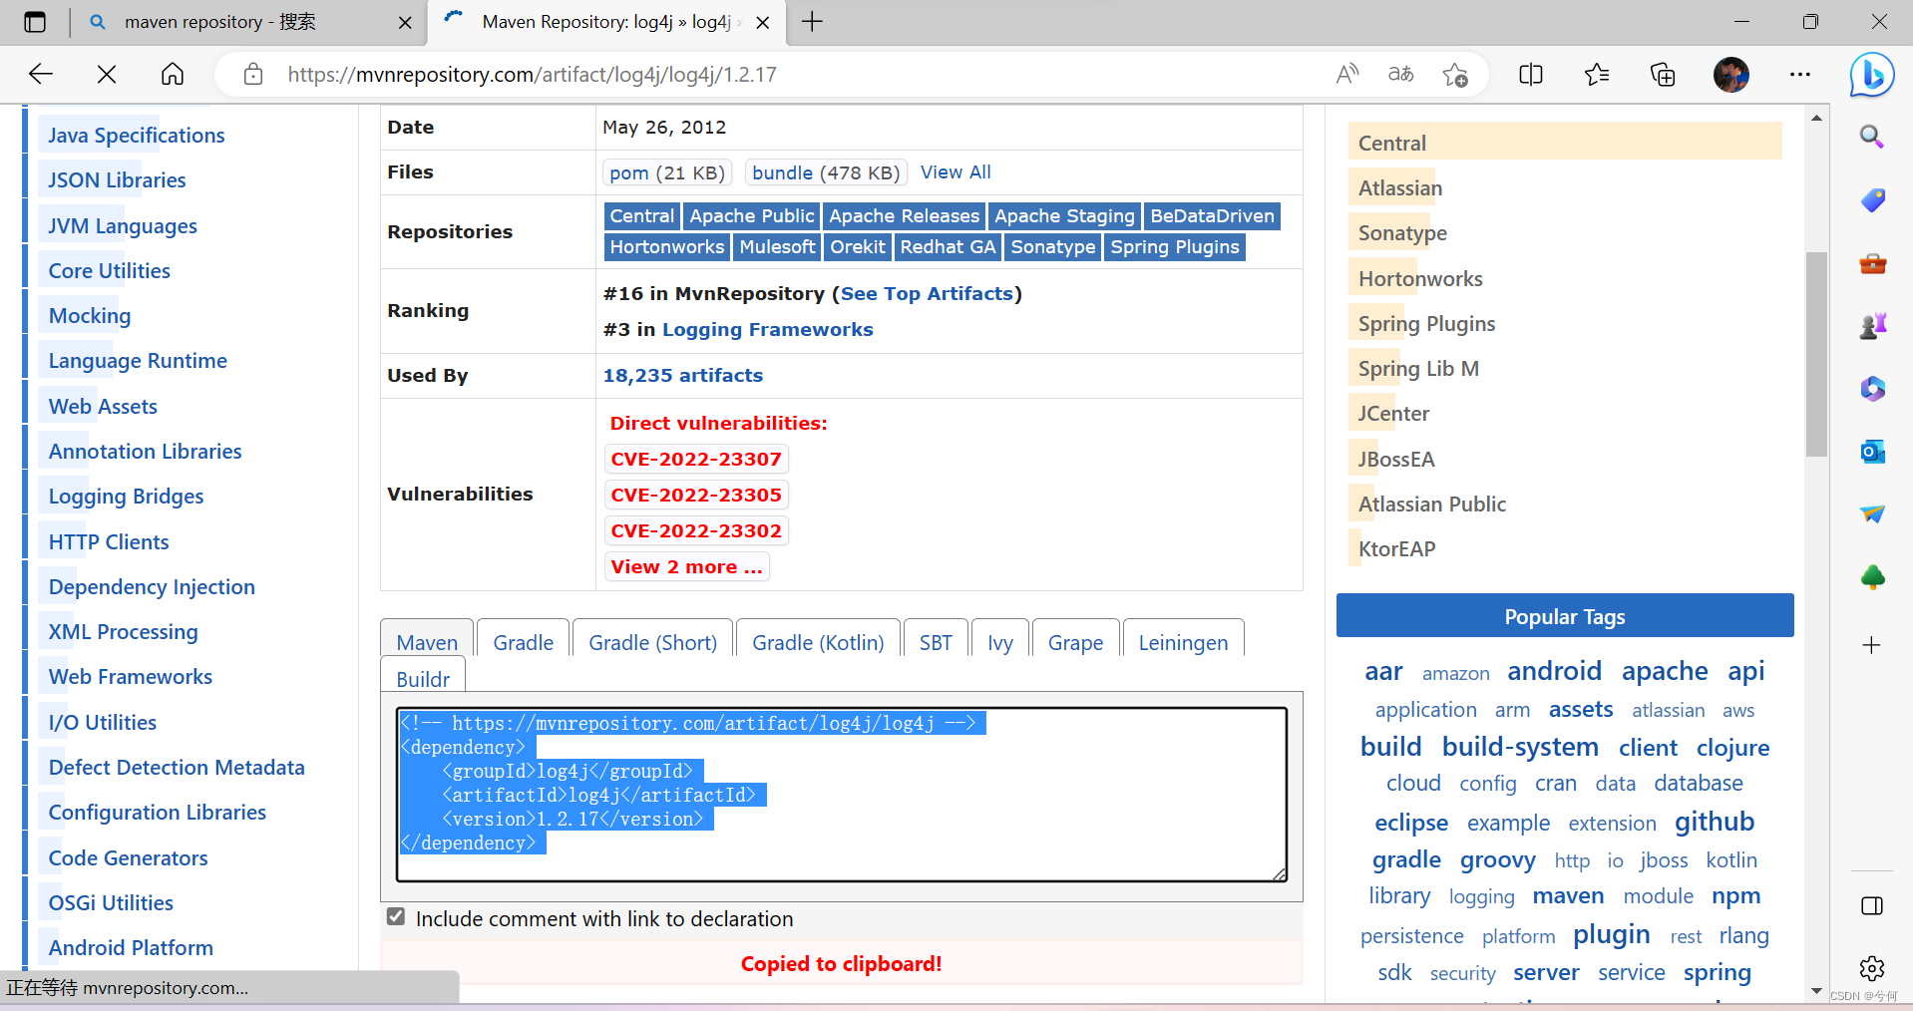Switch to the Gradle snippet tab
1913x1011 pixels.
(522, 642)
